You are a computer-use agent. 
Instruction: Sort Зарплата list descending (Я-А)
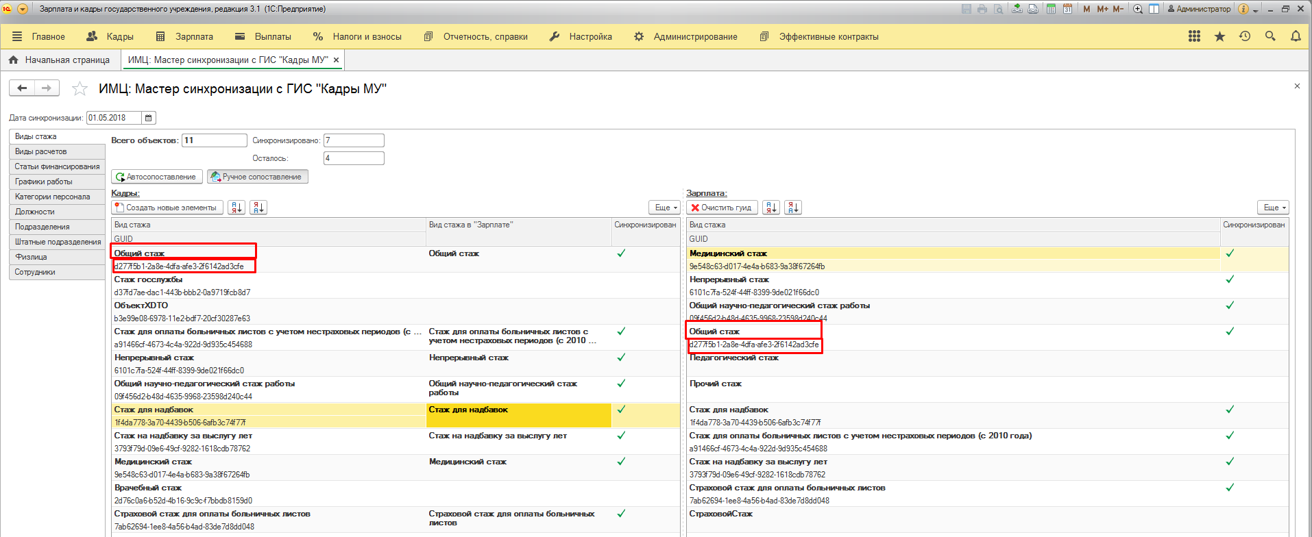point(793,208)
